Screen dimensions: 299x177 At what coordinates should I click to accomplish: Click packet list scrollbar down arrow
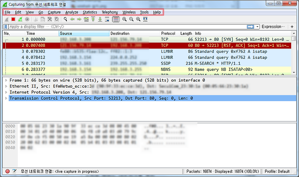click(294, 73)
